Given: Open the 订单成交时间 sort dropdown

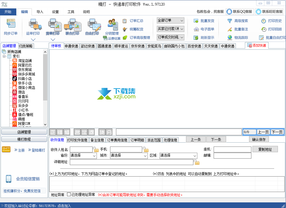Looking at the screenshot, I should tap(171, 37).
